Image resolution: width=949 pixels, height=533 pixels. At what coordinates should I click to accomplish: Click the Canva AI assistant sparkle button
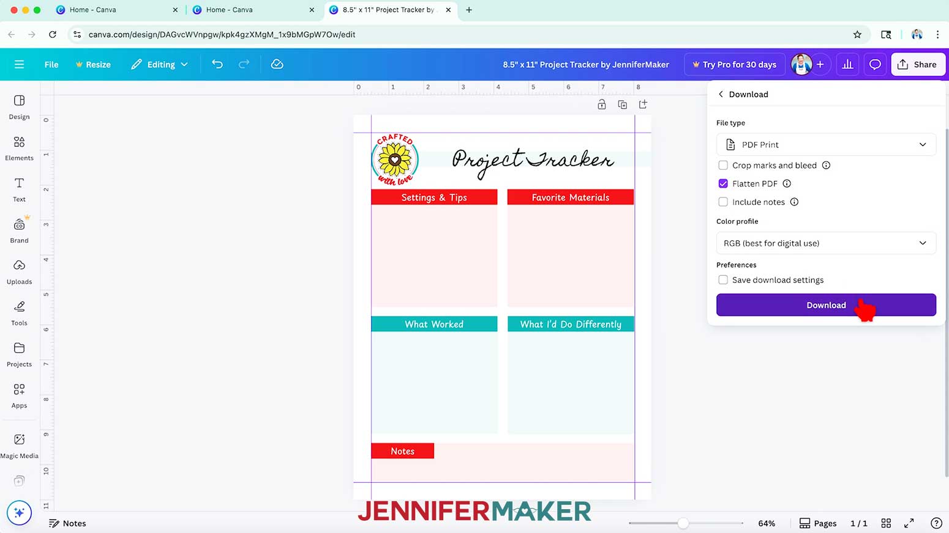pyautogui.click(x=19, y=512)
